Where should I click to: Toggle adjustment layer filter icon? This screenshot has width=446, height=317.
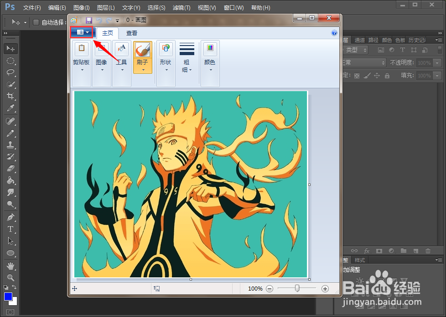[392, 50]
